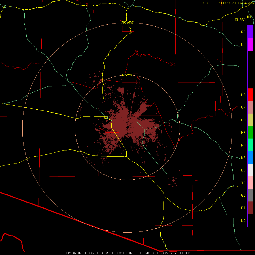Select the white DS legend swatch
The height and width of the screenshot is (255, 255).
click(x=250, y=170)
